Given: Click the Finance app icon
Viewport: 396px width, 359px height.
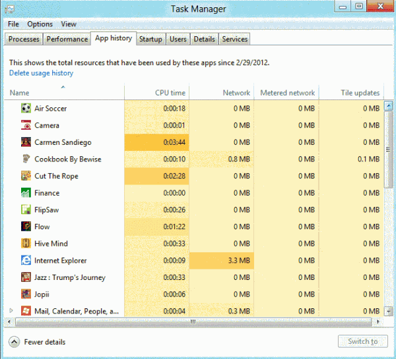Looking at the screenshot, I should (x=26, y=193).
